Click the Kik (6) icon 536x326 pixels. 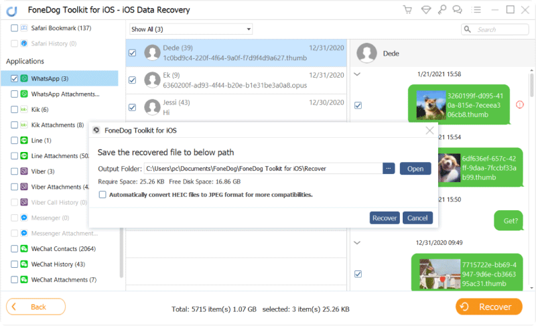[24, 109]
